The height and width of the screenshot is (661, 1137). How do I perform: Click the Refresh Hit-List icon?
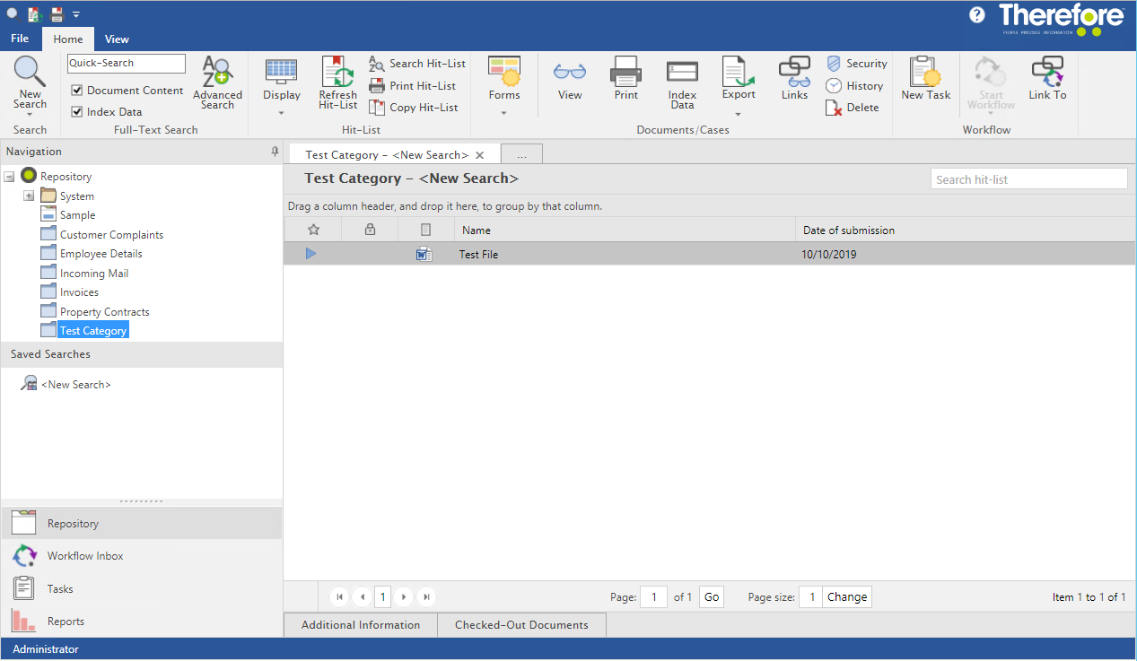point(337,81)
